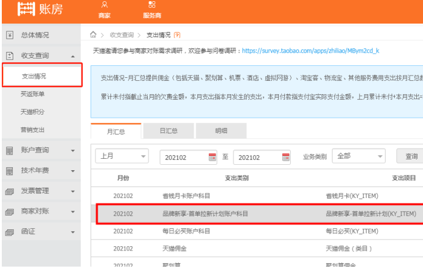The image size is (423, 268).
Task: Switch to the 月汇总 tab
Action: click(116, 132)
